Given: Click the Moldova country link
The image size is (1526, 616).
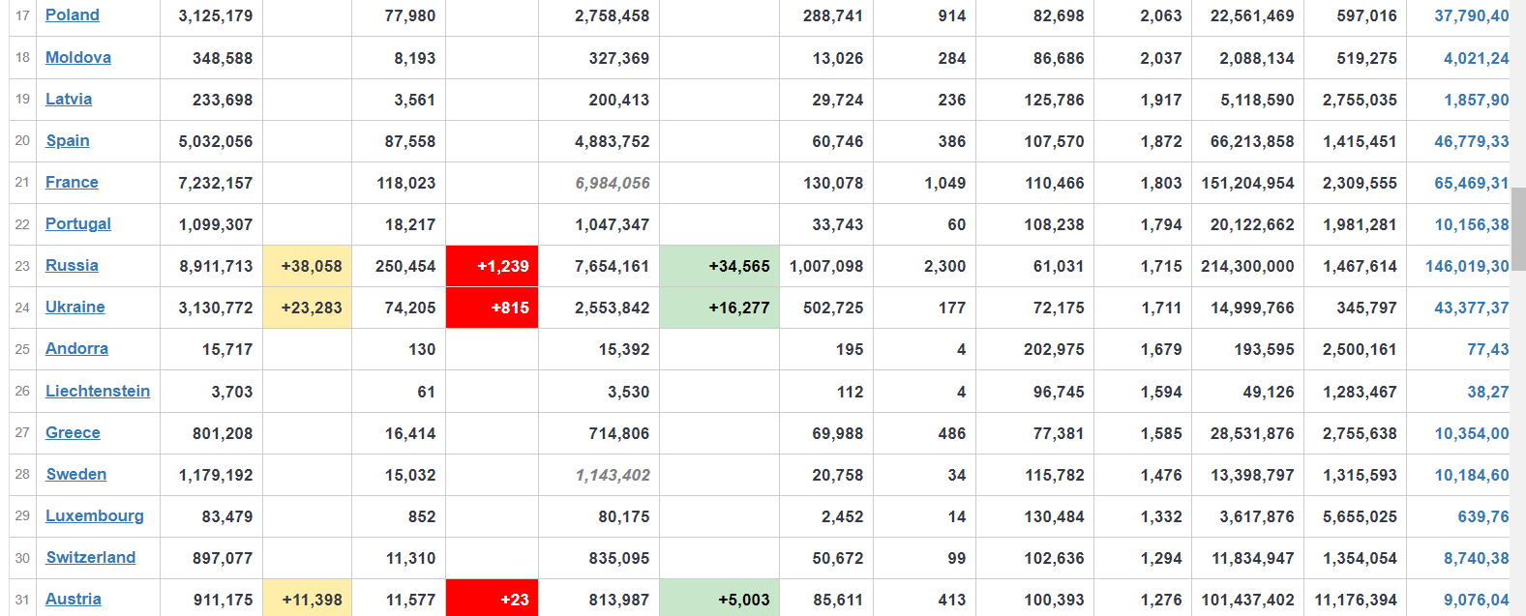Looking at the screenshot, I should tap(78, 57).
